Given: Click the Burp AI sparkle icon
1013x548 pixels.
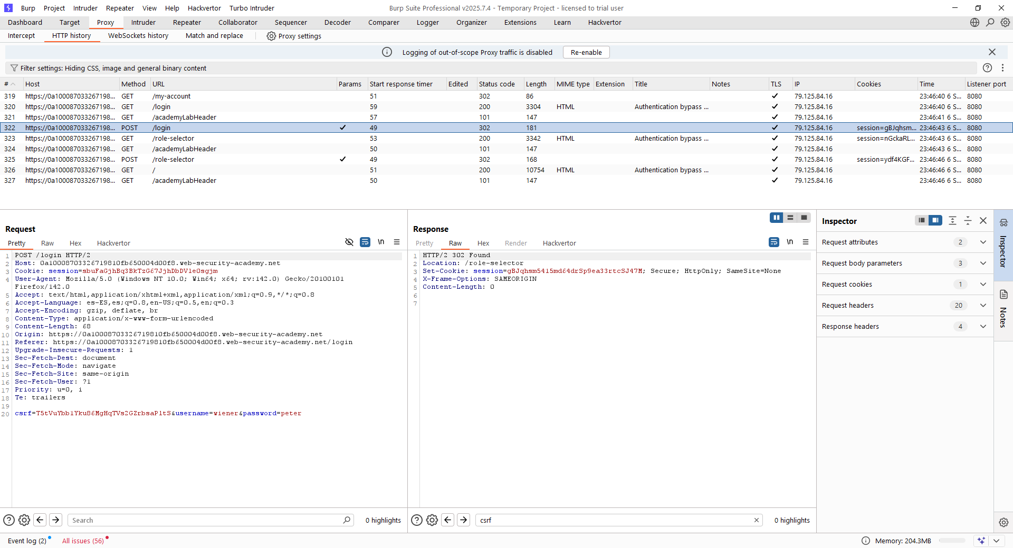Looking at the screenshot, I should pos(981,541).
